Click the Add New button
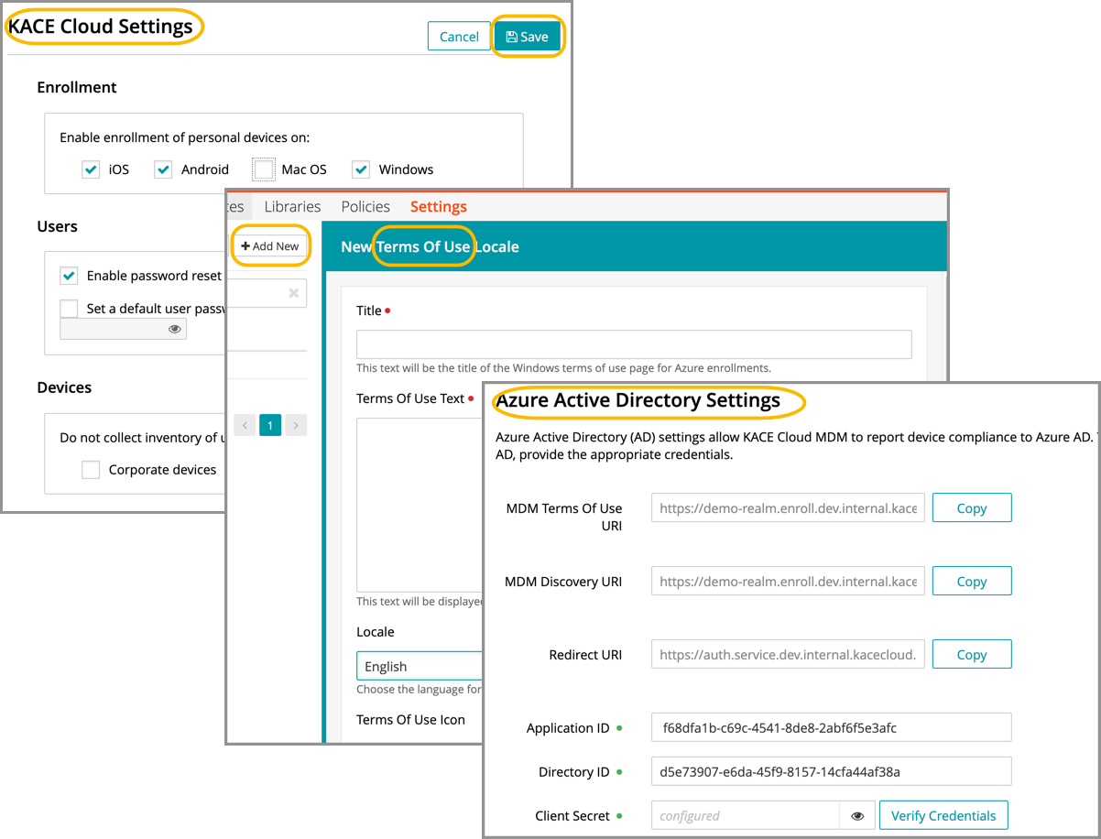This screenshot has width=1101, height=839. [x=270, y=246]
